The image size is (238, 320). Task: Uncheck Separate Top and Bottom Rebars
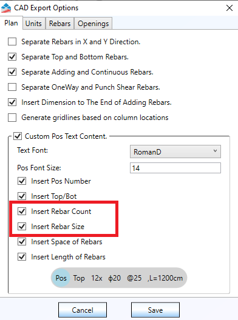(12, 57)
